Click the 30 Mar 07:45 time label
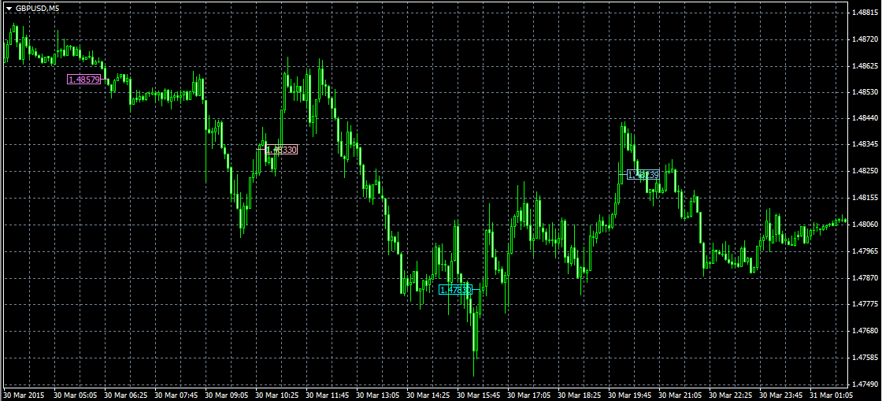This screenshot has height=401, width=882. [176, 395]
